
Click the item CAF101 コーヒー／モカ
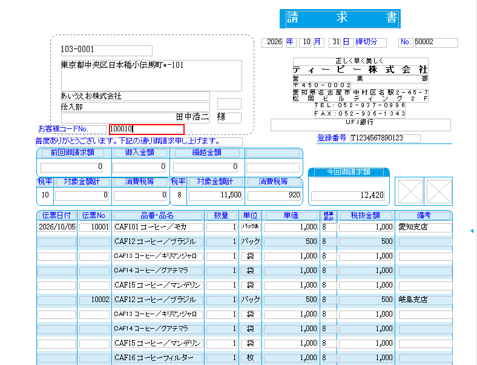159,227
